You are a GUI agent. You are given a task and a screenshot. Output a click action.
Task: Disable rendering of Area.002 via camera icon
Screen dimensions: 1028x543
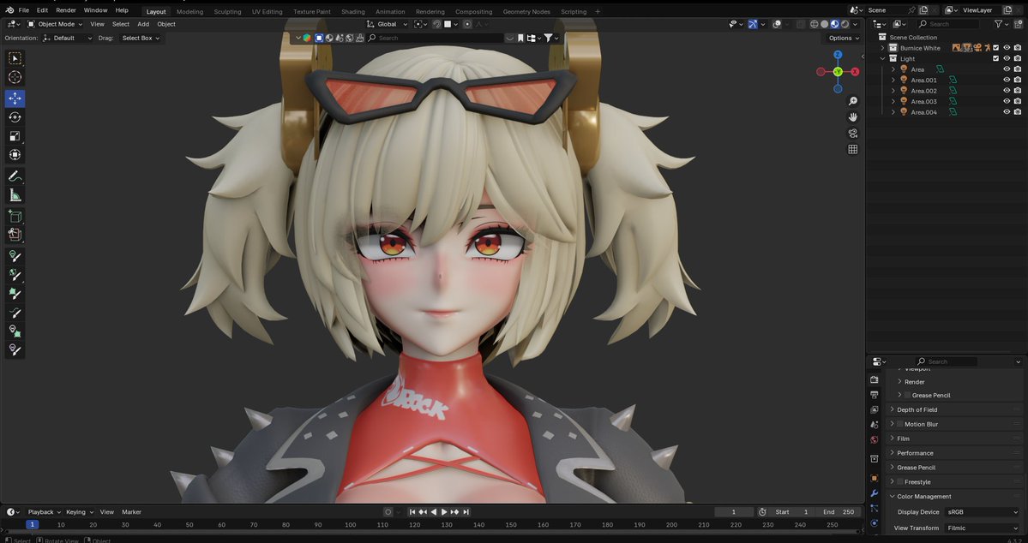(1018, 91)
